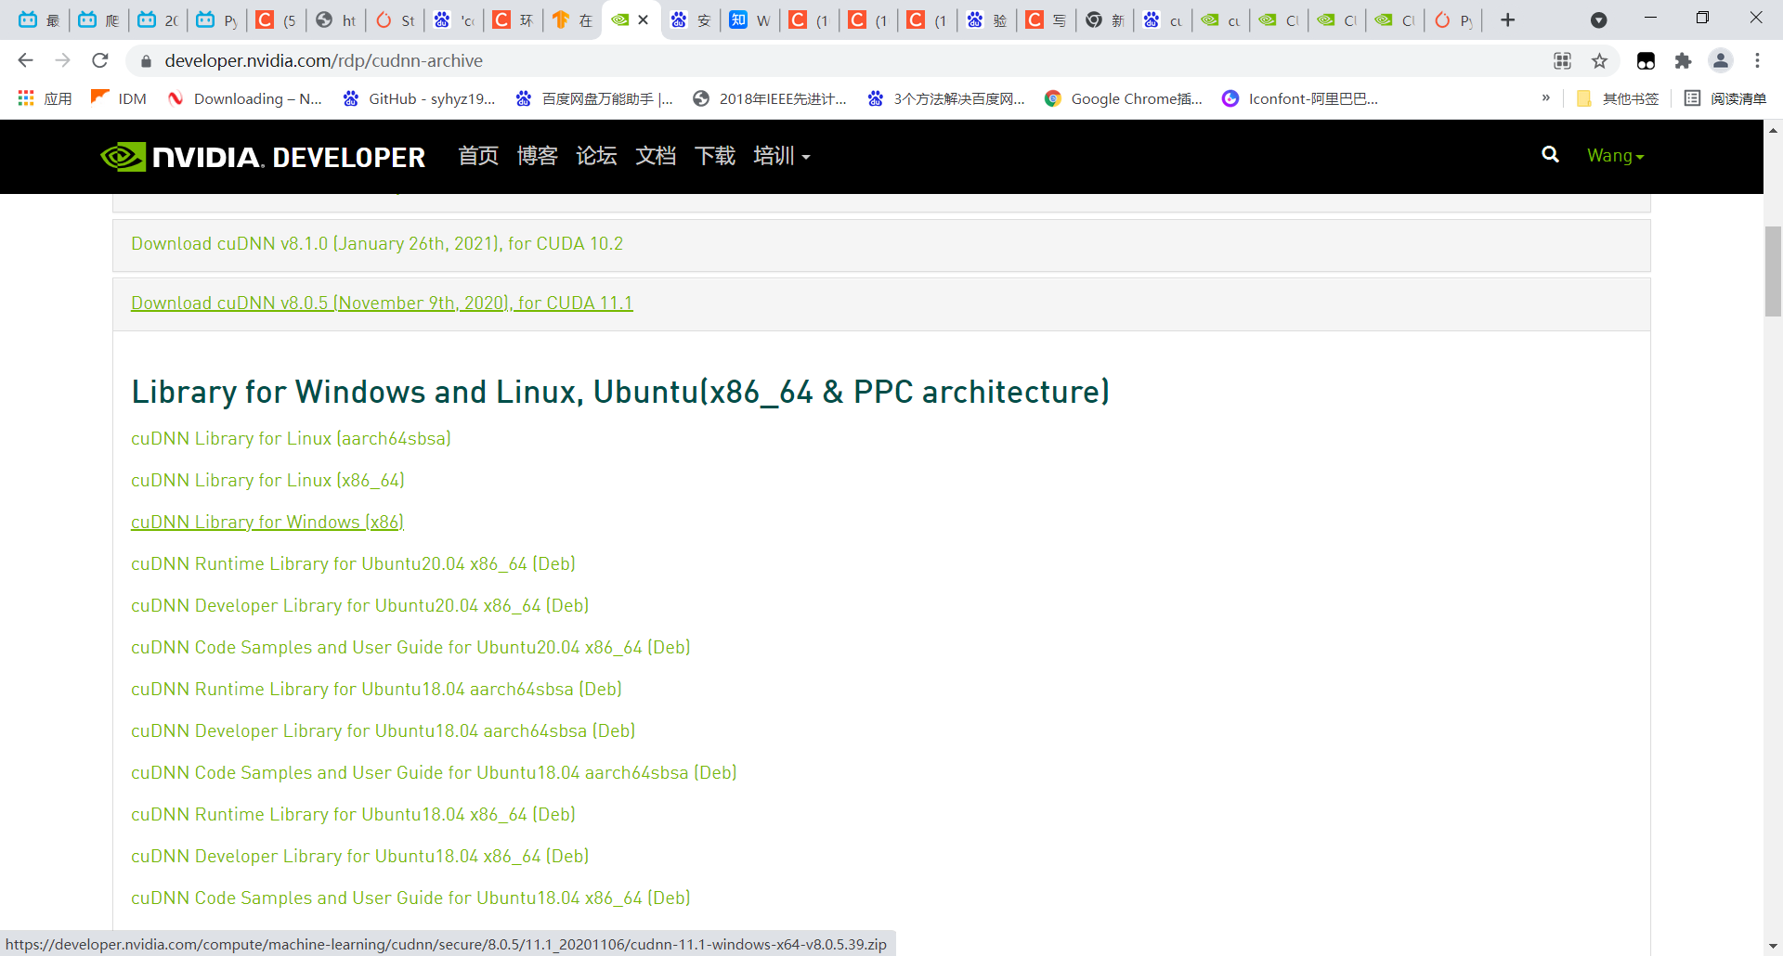Viewport: 1783px width, 956px height.
Task: Open the 3个方法解决百度网... bookmark
Action: [x=945, y=98]
